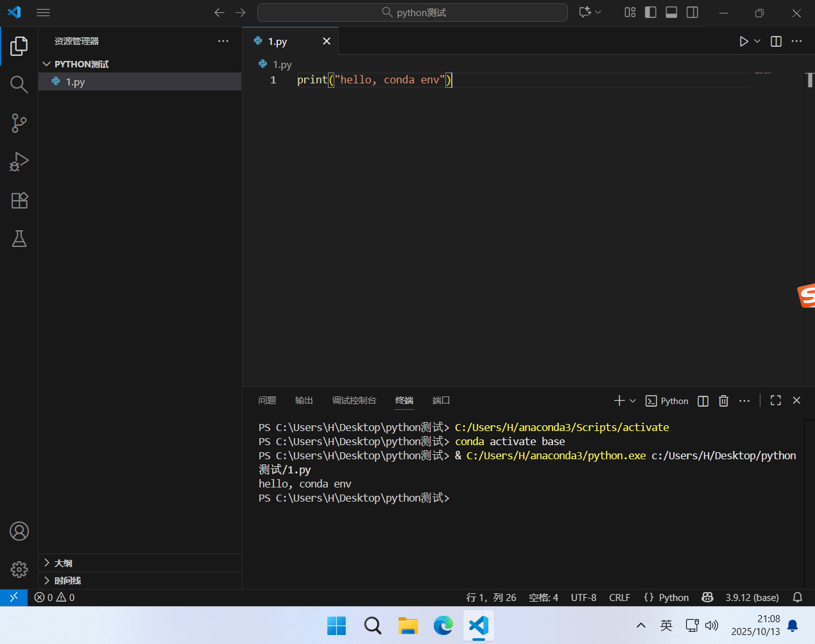This screenshot has width=815, height=644.
Task: Click 行 1, 列 26 cursor position
Action: click(491, 597)
